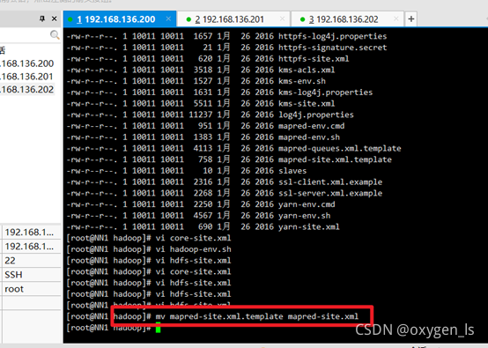Select the .168.136.201 session in the side tree
488x348 pixels.
[26, 77]
